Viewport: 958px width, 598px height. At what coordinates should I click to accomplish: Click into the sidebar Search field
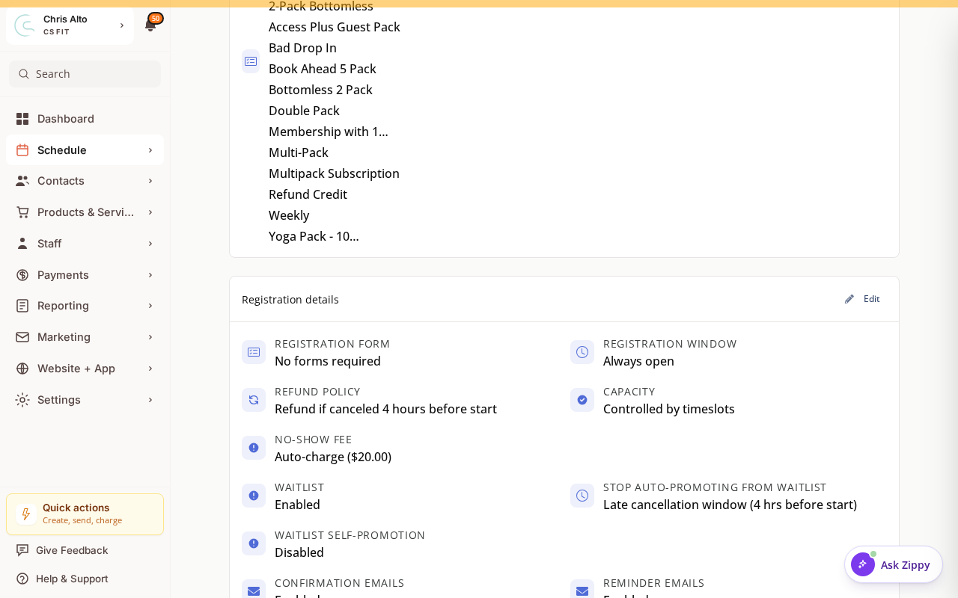(85, 74)
